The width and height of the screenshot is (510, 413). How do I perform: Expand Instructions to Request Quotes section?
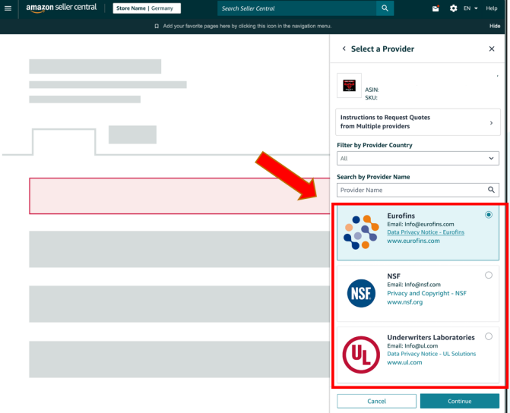417,122
